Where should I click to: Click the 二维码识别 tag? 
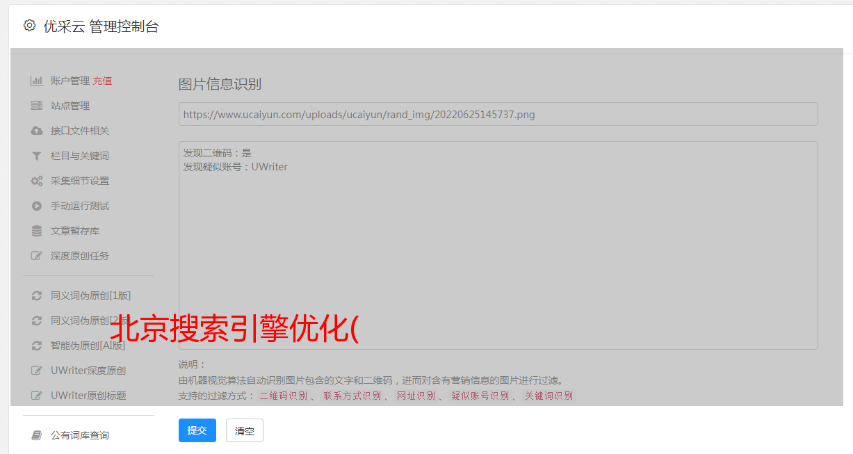283,396
